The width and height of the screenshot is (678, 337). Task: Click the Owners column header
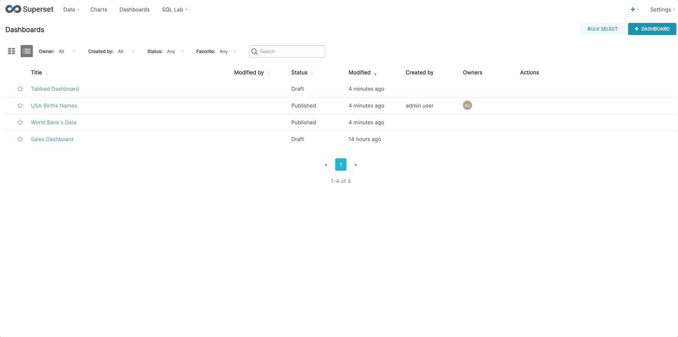point(472,72)
